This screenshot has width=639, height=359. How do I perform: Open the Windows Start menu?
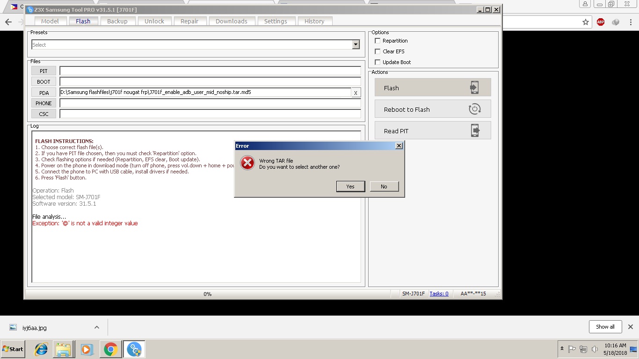[13, 349]
